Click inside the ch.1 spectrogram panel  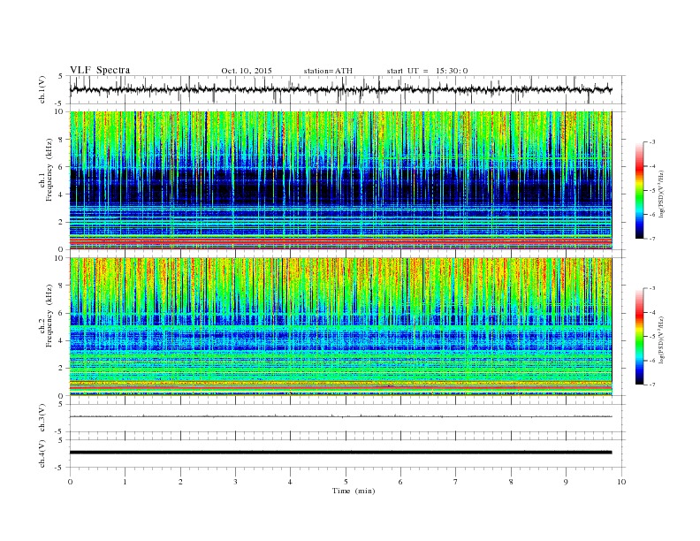[340, 180]
